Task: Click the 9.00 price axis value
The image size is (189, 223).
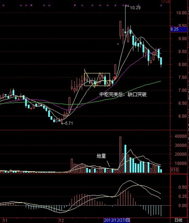Action: click(x=182, y=39)
